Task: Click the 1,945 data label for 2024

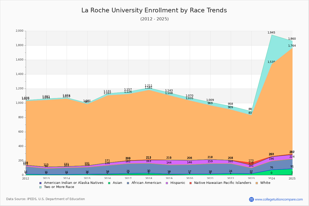Action: 271,33
